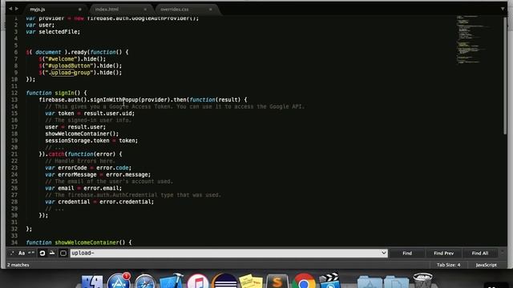Open the Applications folder in the dock
The width and height of the screenshot is (513, 288).
point(370,282)
